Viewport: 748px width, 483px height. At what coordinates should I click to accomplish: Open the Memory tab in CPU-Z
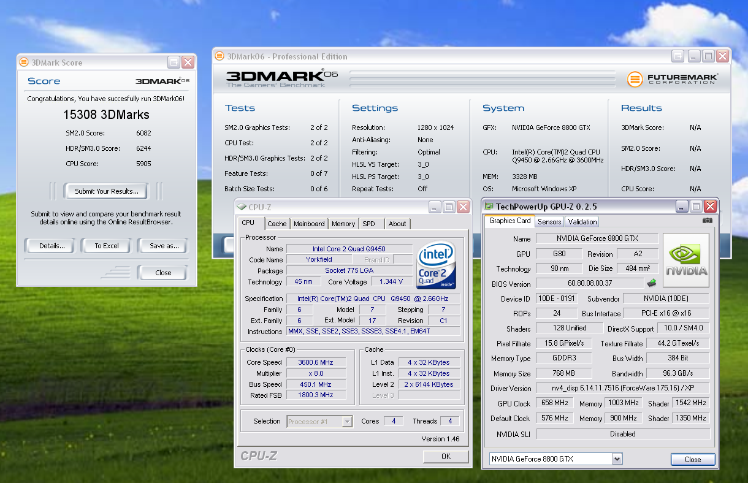point(343,224)
